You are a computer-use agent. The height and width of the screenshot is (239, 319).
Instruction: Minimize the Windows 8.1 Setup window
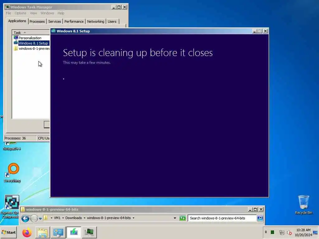[254, 31]
